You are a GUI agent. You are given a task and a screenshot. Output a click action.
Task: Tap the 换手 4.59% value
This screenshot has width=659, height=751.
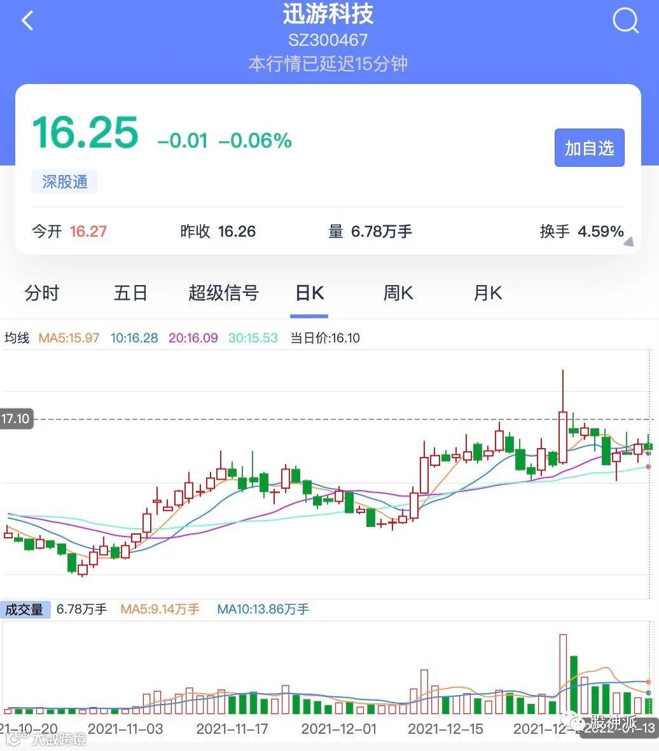click(581, 231)
